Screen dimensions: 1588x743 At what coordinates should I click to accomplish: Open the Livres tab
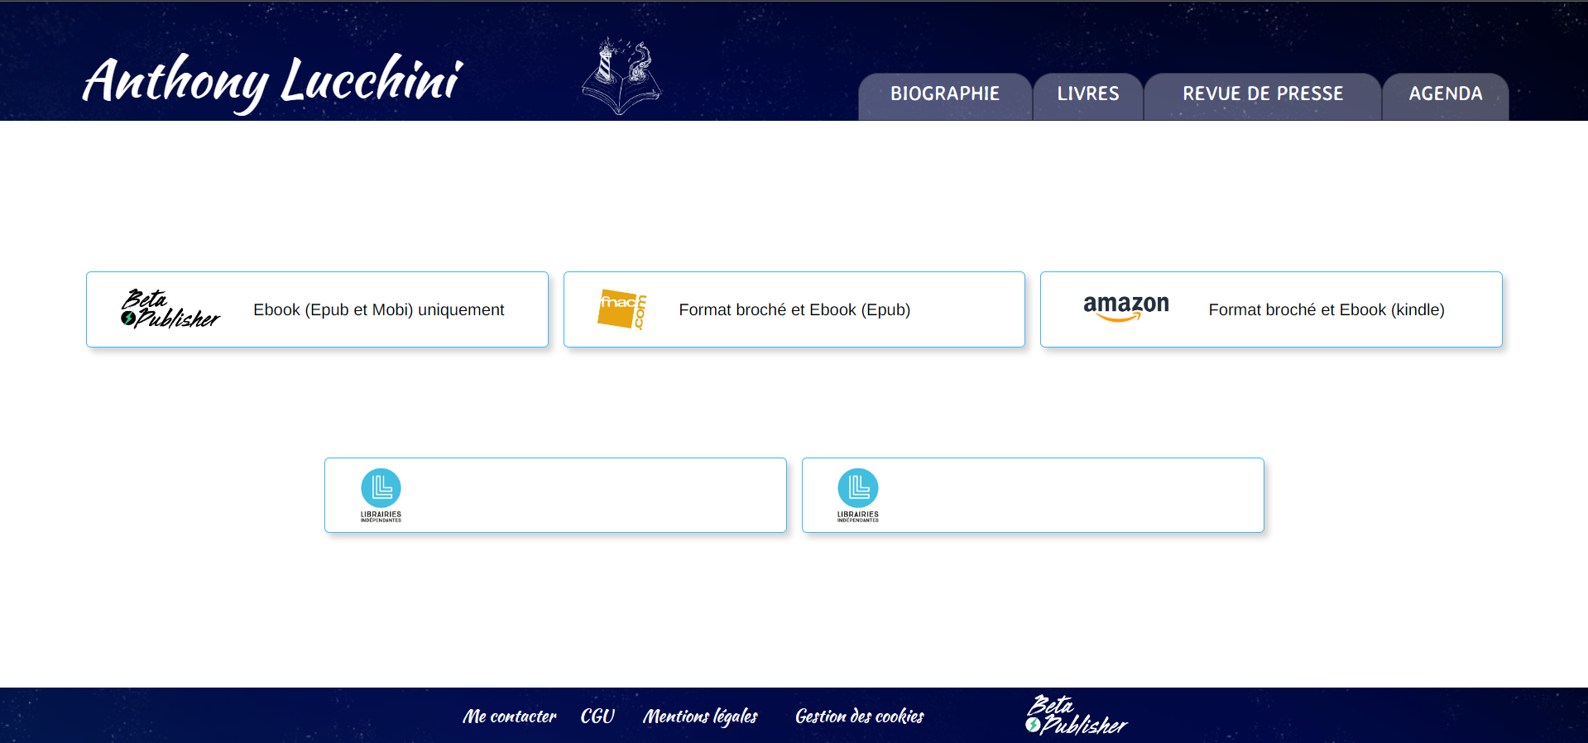(x=1088, y=96)
